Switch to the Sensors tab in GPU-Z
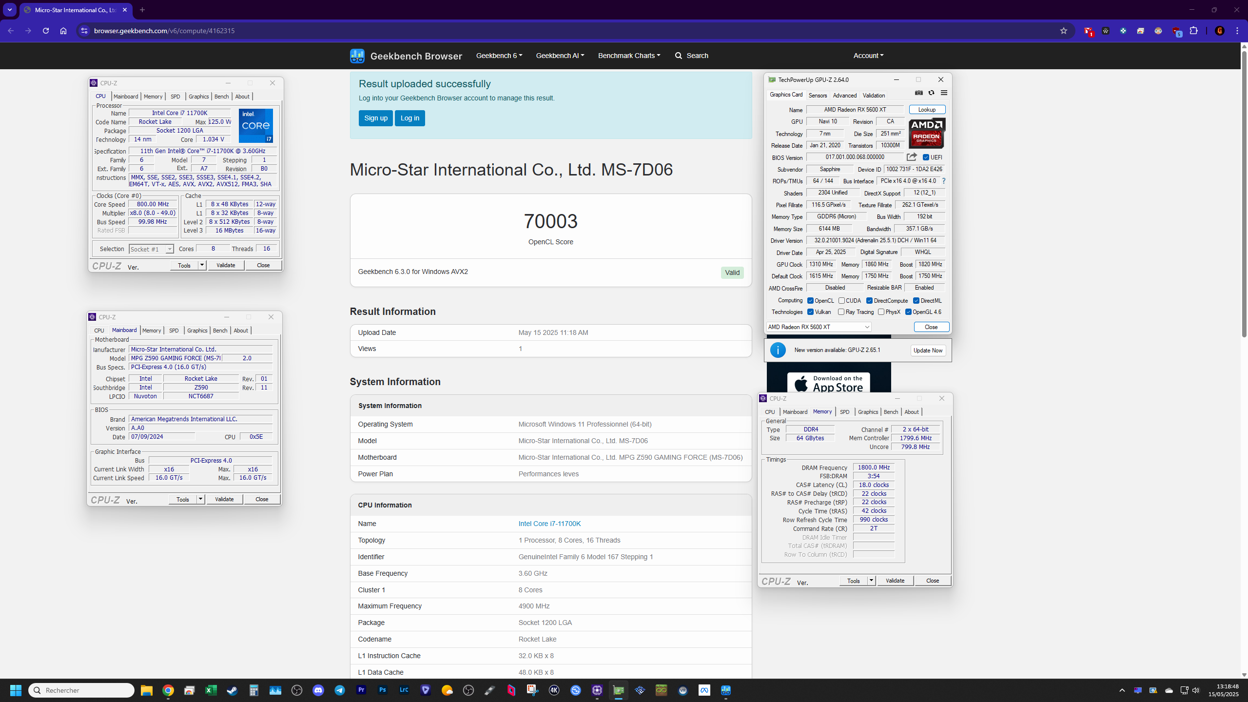 [818, 96]
